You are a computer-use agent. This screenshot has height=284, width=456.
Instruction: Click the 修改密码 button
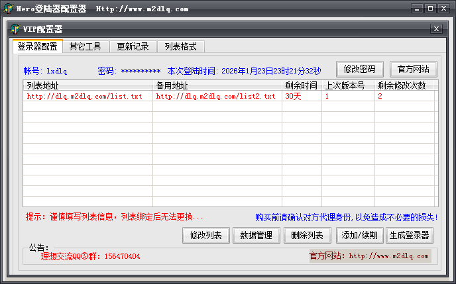click(359, 69)
